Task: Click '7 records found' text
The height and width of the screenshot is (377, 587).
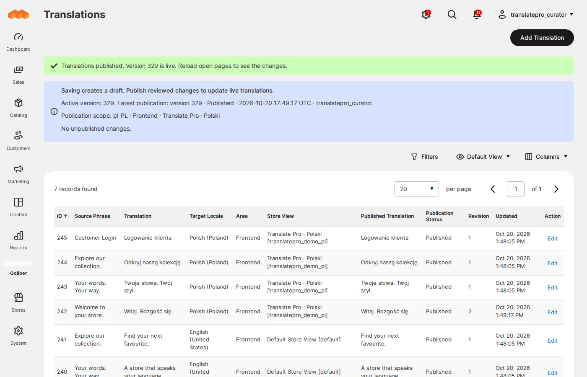Action: pyautogui.click(x=75, y=189)
